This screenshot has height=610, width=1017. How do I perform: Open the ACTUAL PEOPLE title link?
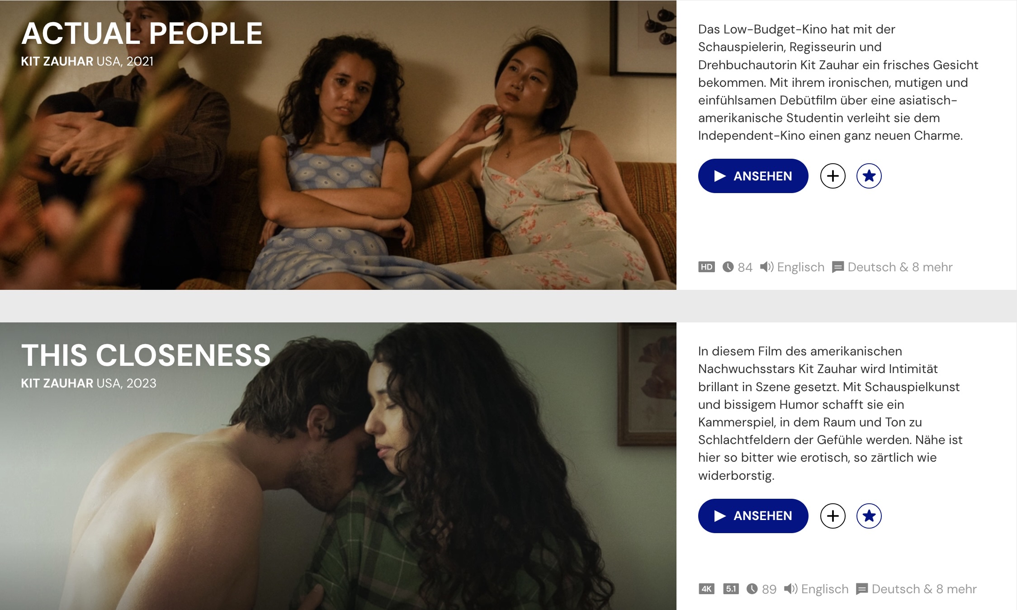click(142, 33)
